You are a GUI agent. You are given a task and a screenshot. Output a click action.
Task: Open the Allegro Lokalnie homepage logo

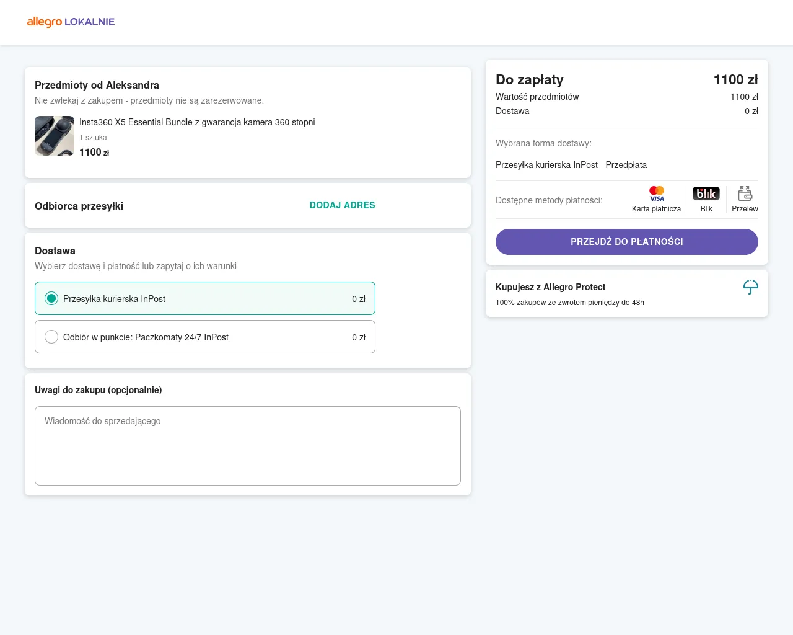[x=71, y=22]
